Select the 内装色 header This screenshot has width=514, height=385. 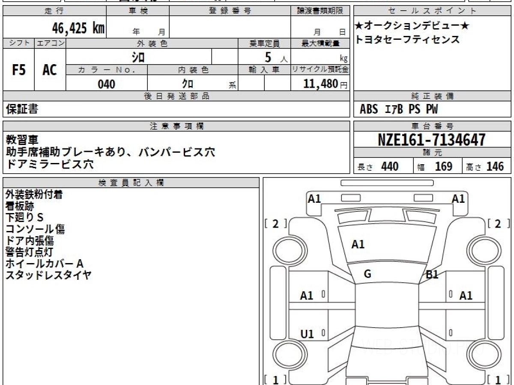[x=193, y=70]
